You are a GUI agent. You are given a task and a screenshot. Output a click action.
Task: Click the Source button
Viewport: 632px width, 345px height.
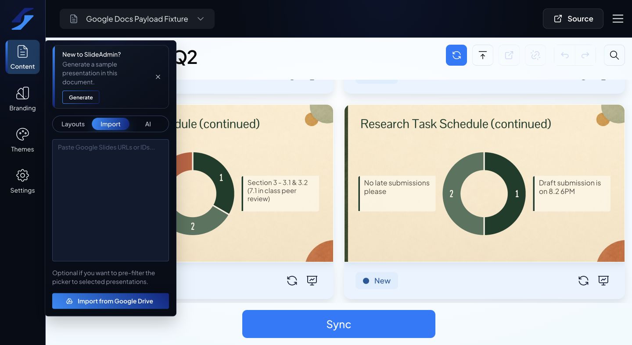(x=573, y=19)
